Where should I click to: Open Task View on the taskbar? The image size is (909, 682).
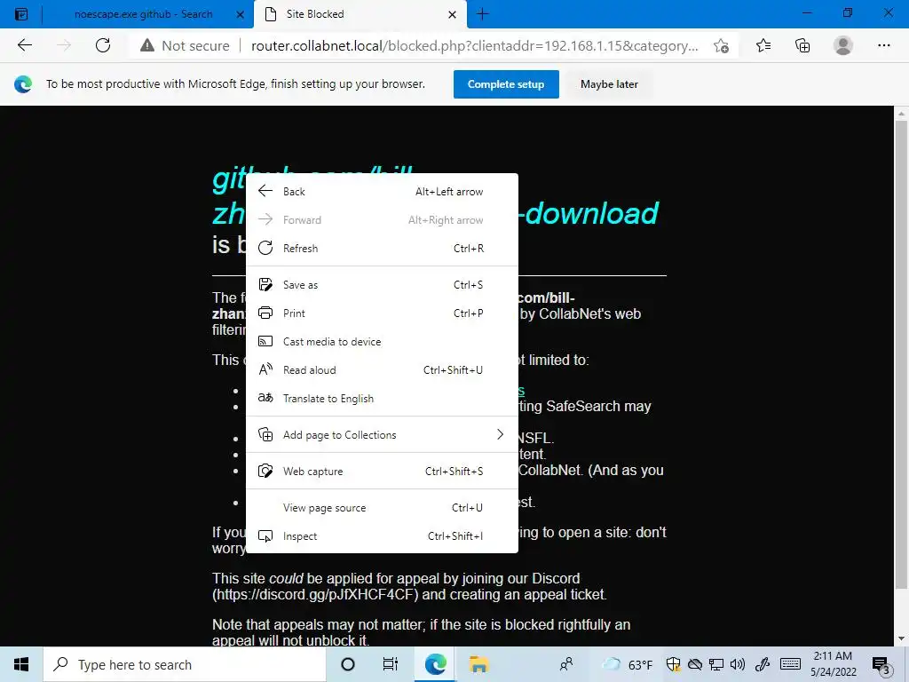[x=391, y=664]
